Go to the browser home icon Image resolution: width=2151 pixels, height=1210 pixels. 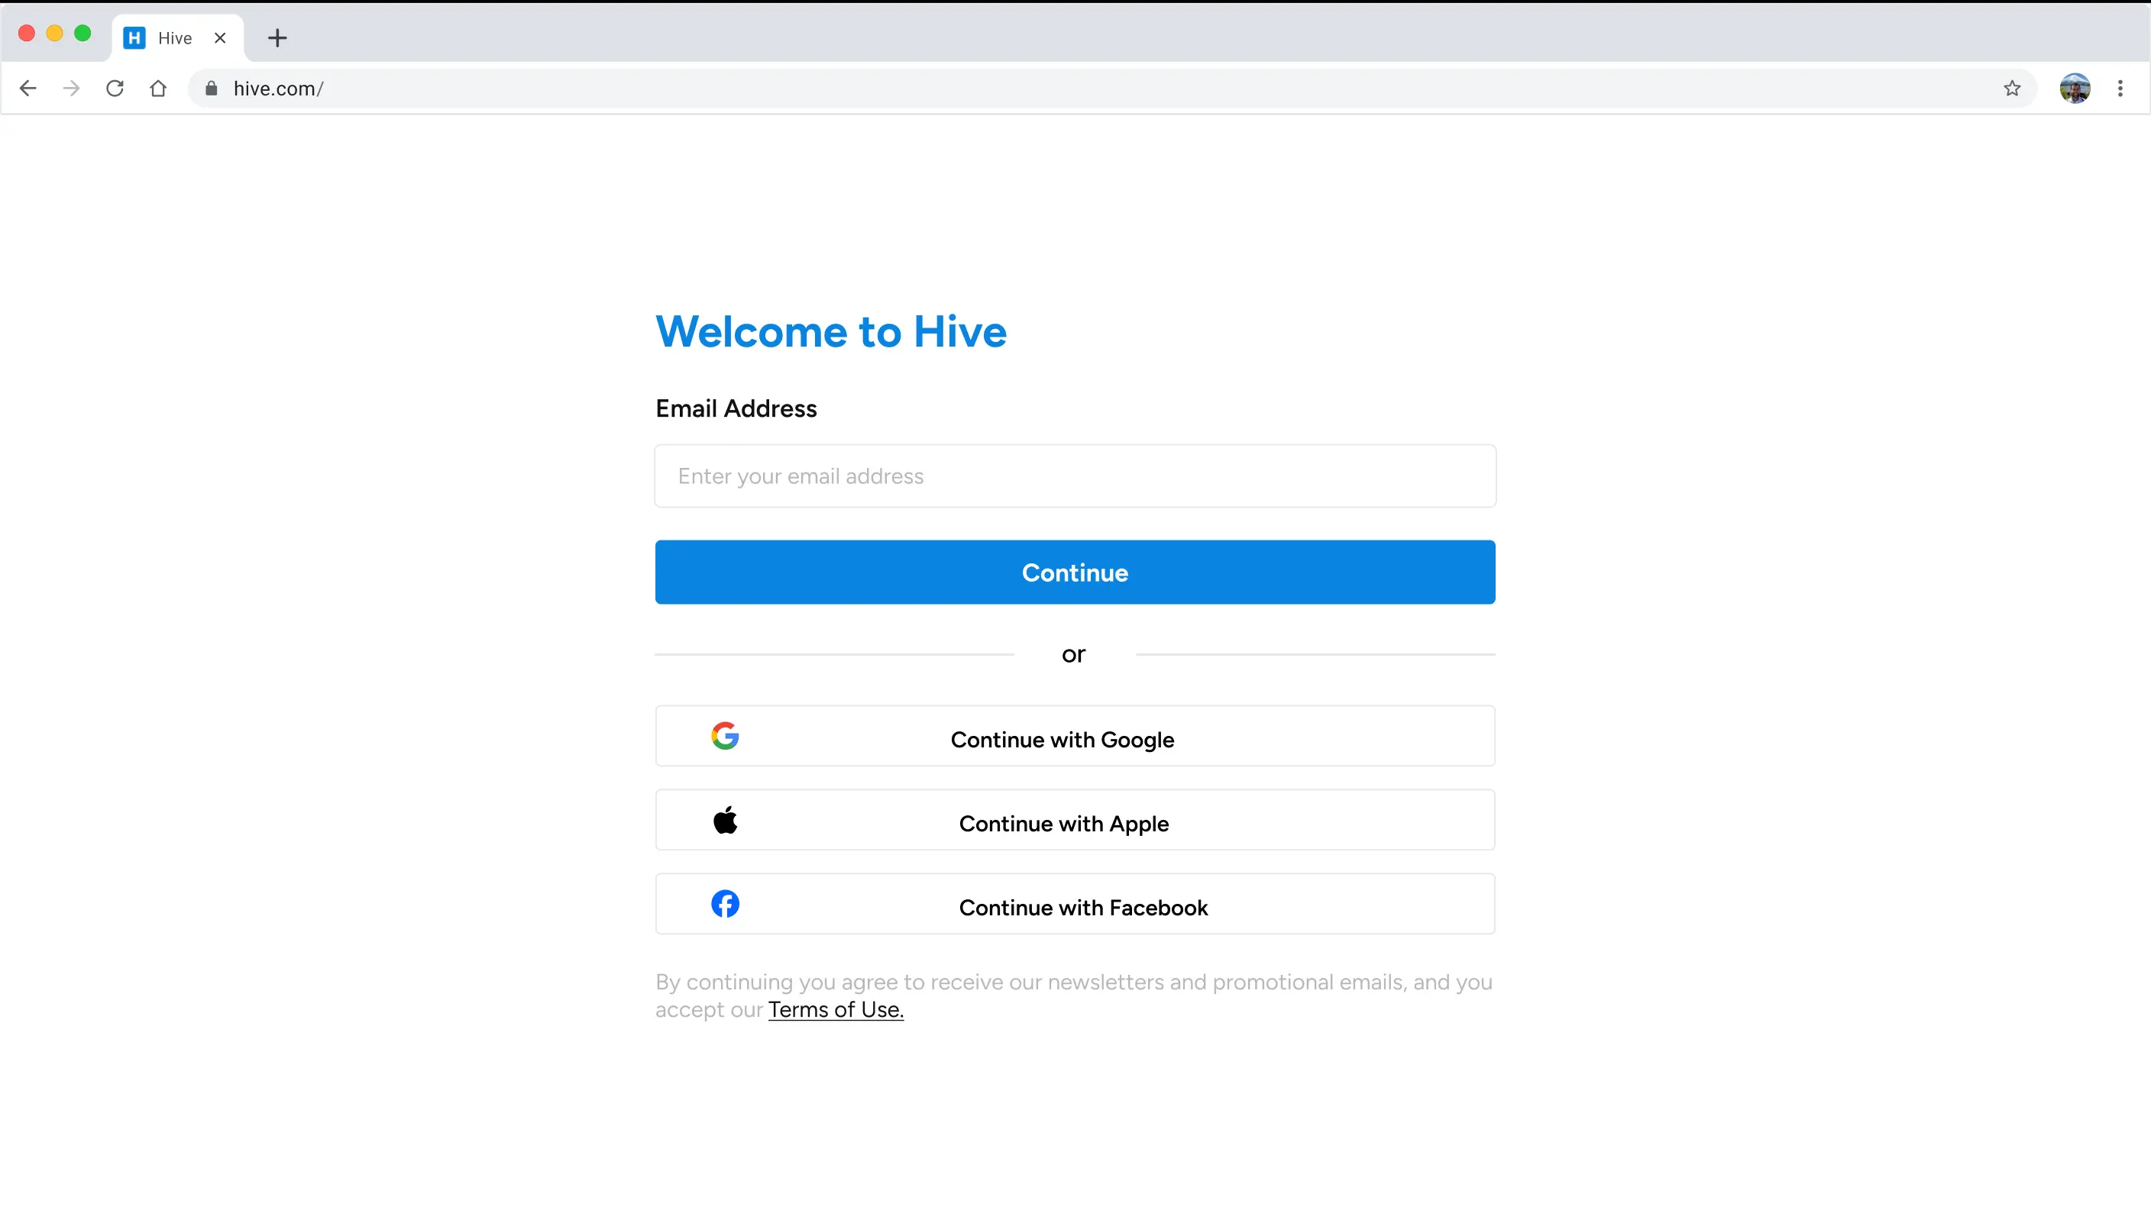(x=159, y=89)
